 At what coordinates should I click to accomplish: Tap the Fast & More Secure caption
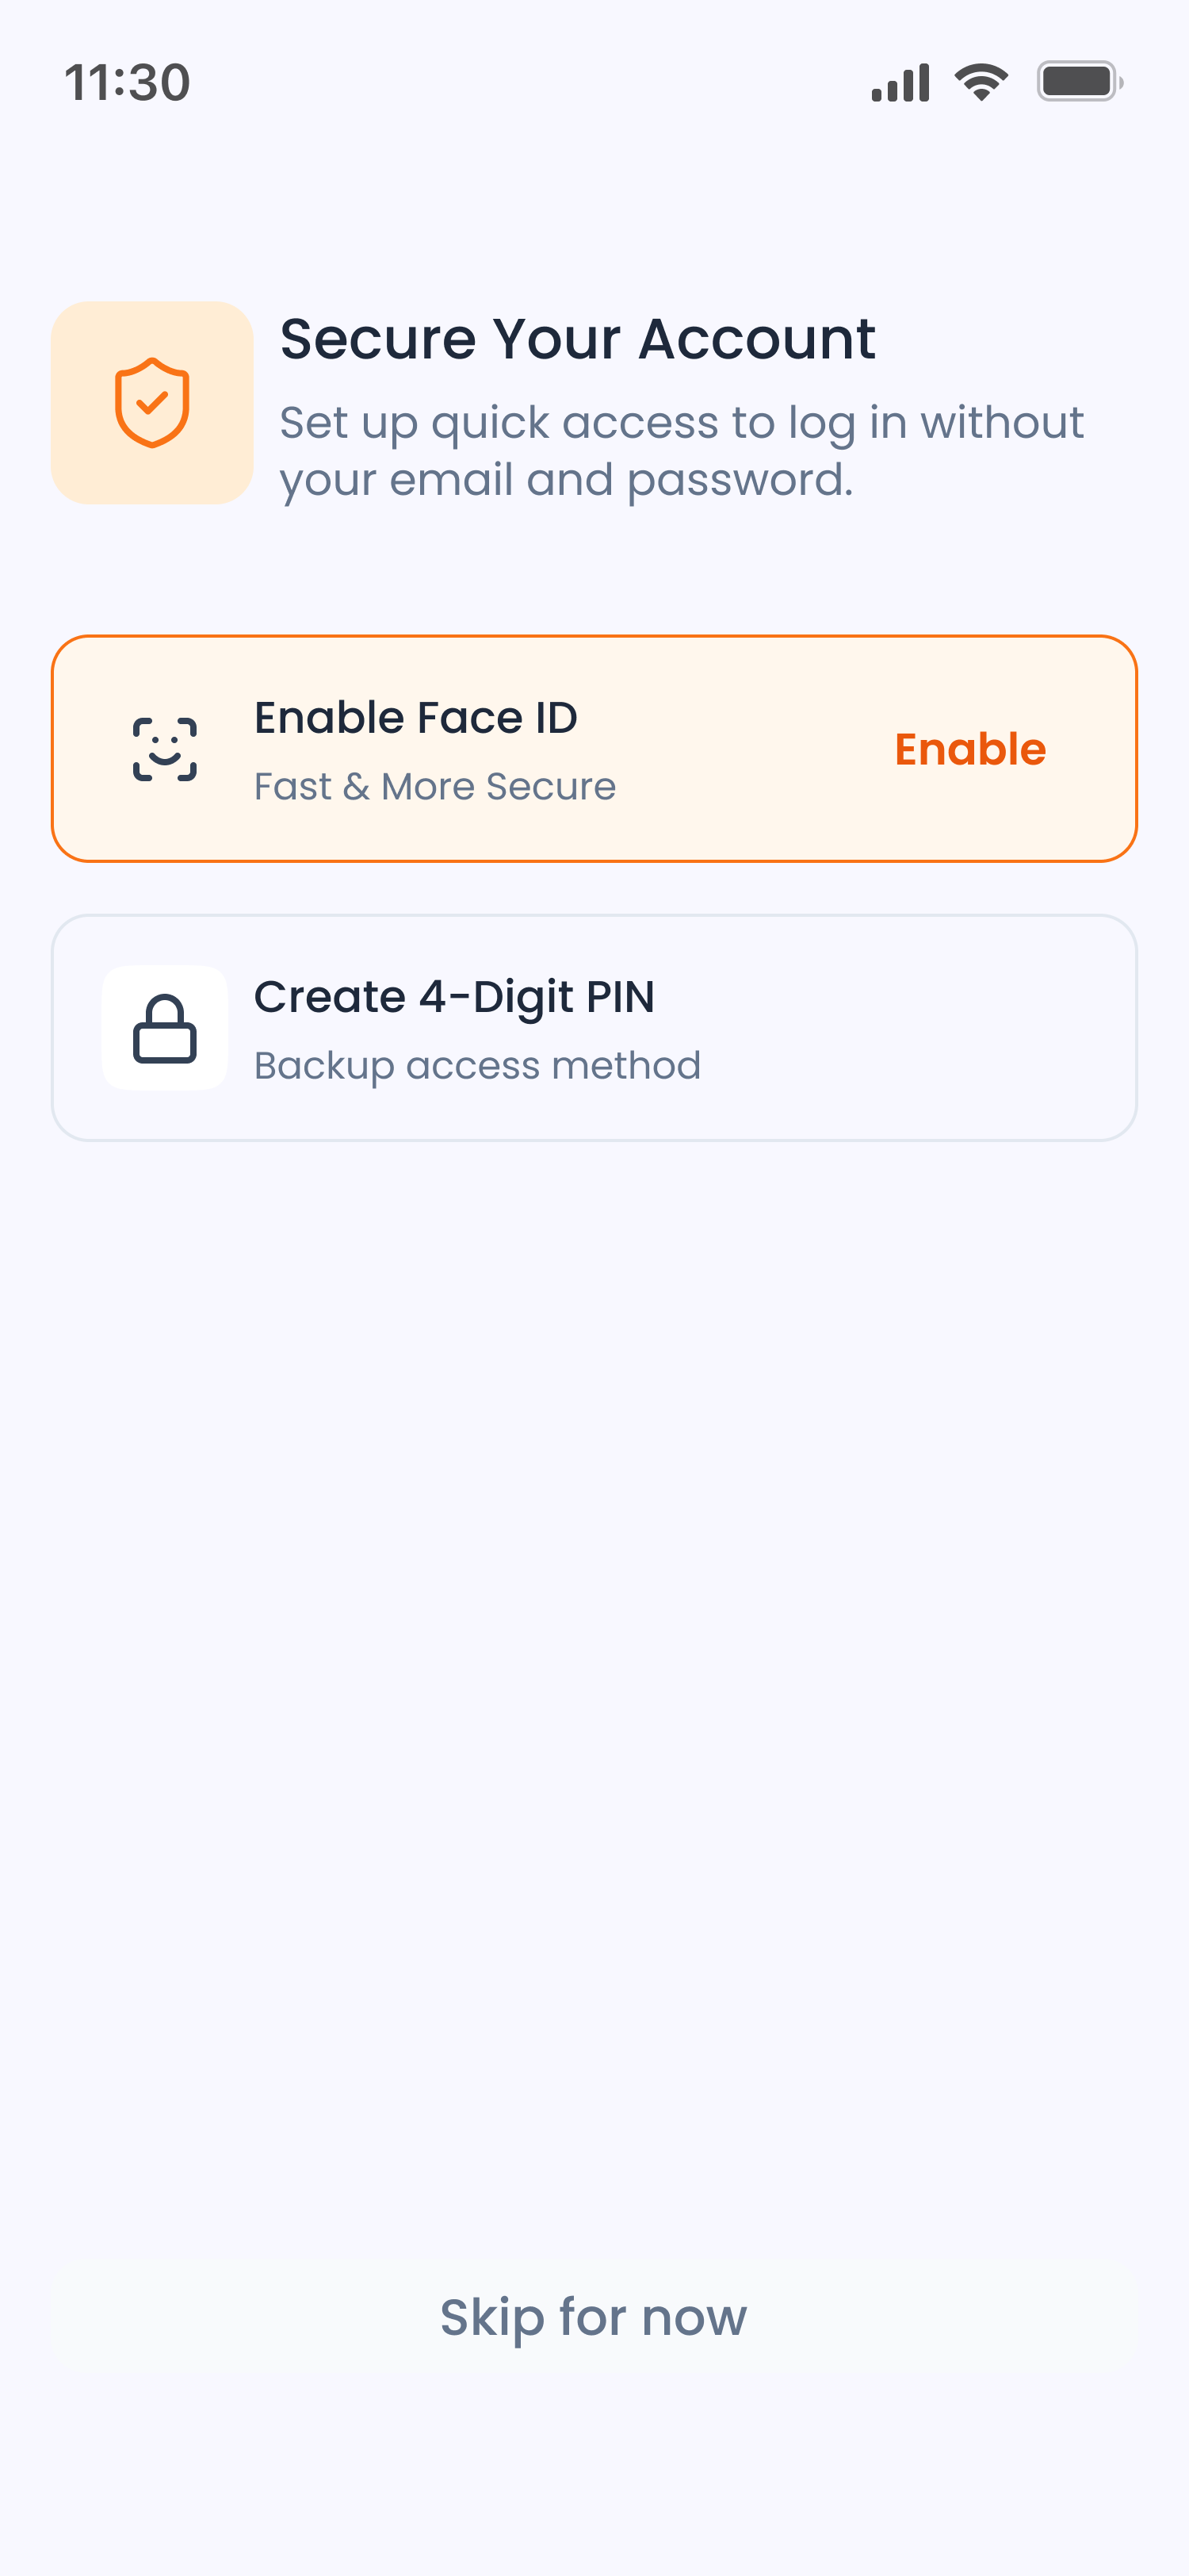[x=434, y=787]
